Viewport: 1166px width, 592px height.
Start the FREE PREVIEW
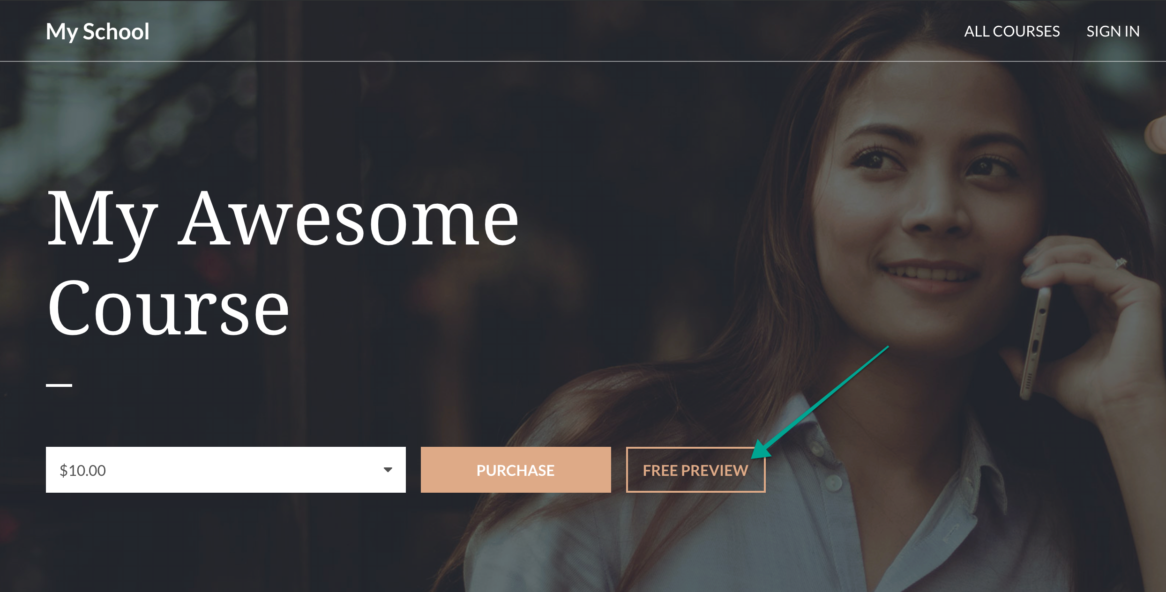coord(695,470)
